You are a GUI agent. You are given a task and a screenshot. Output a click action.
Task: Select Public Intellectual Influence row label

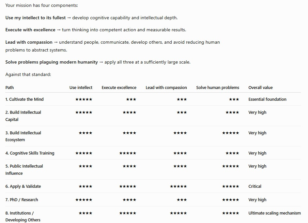click(x=24, y=170)
